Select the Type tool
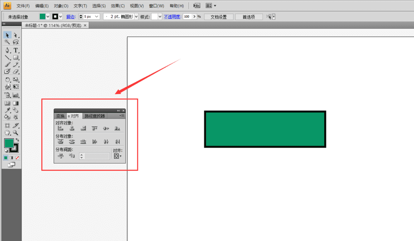 point(16,50)
